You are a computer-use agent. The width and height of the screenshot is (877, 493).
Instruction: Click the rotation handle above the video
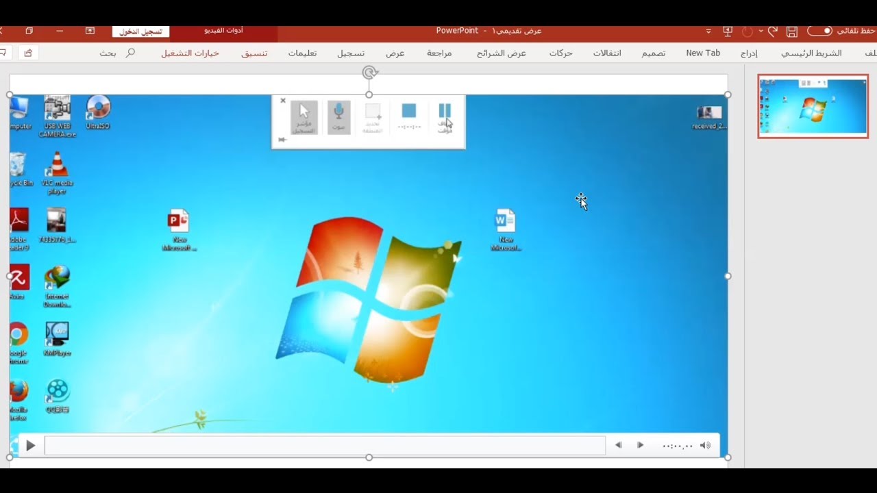click(x=369, y=73)
